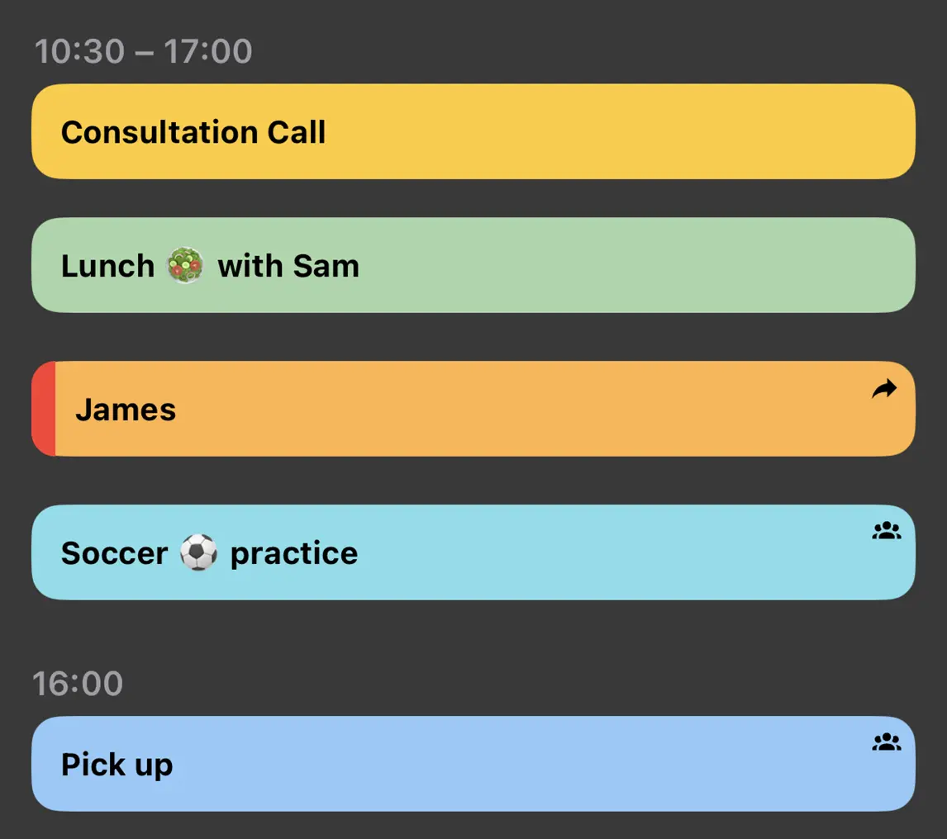Click the attendees icon on Soccer practice

885,530
